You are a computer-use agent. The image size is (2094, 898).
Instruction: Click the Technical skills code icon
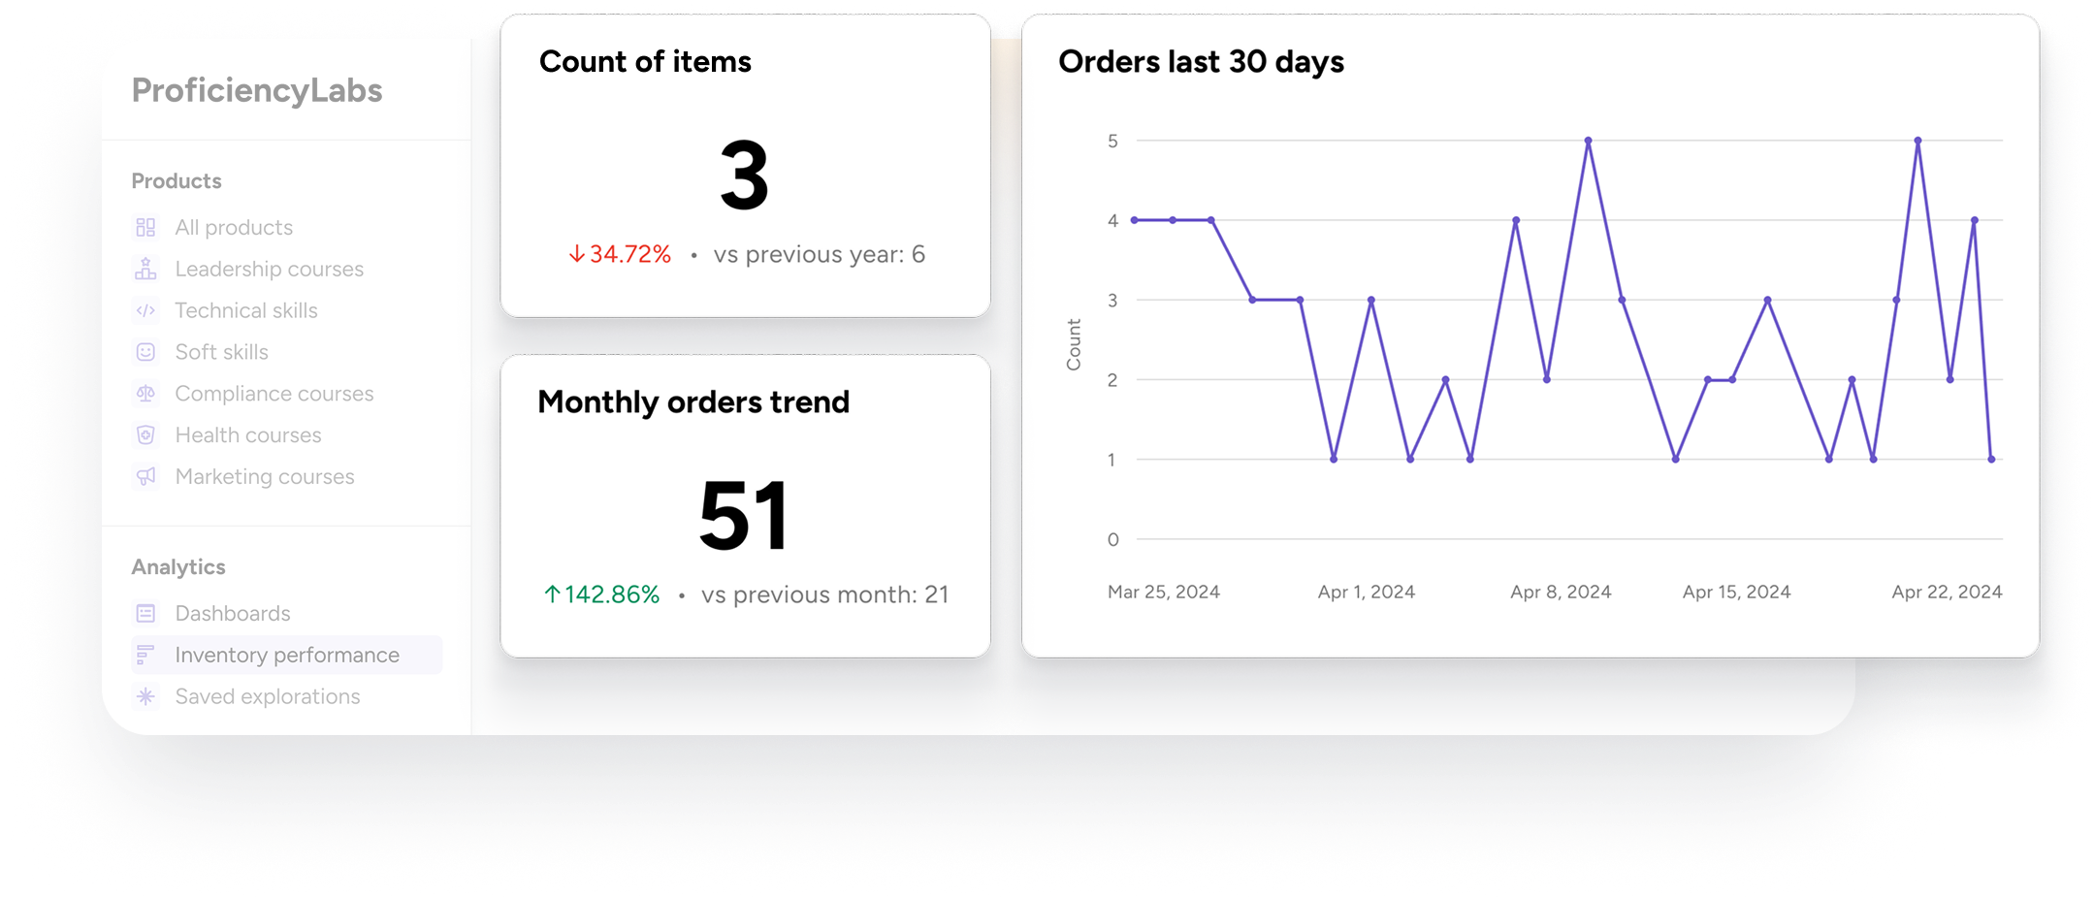145,310
